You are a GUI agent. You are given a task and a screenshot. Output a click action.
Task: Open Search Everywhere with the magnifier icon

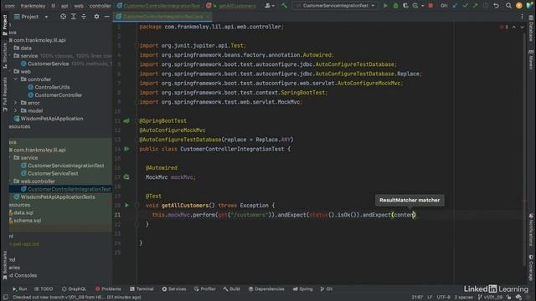click(x=508, y=6)
